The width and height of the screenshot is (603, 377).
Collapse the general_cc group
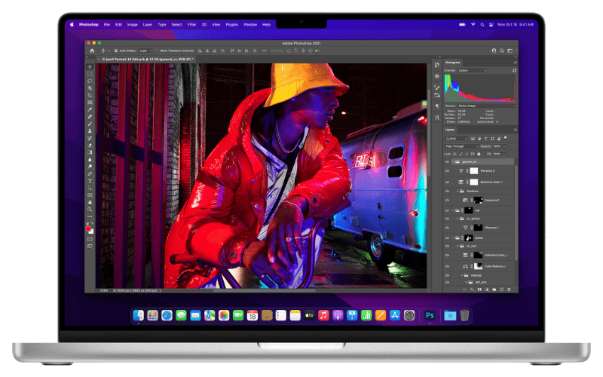(453, 162)
